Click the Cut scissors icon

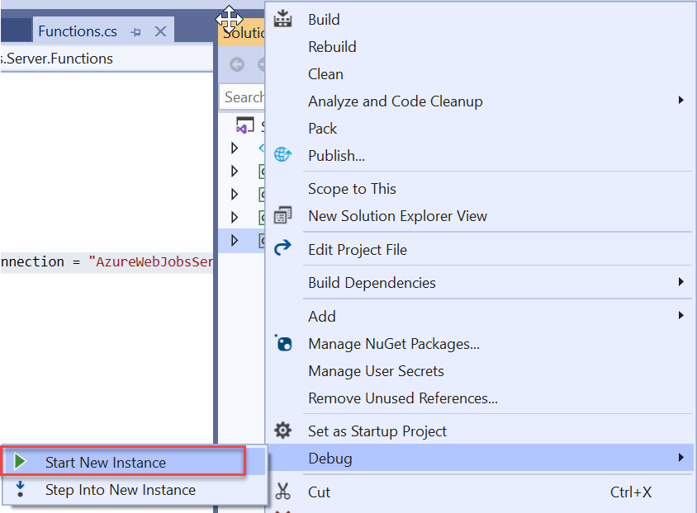283,492
